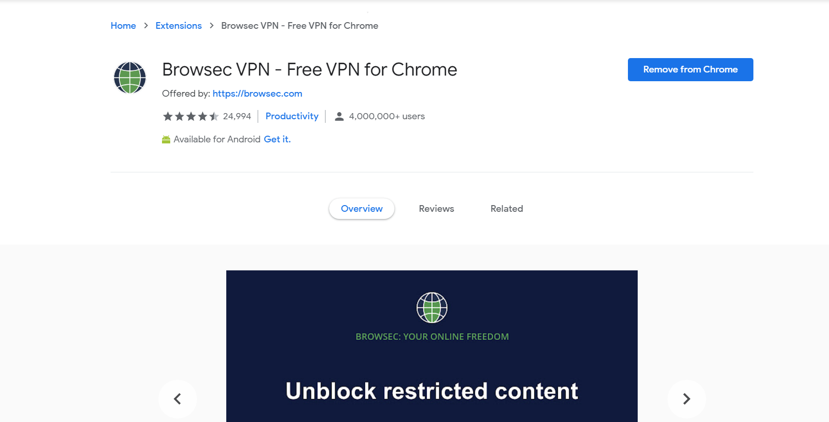
Task: Open the Productivity category link
Action: click(x=292, y=116)
